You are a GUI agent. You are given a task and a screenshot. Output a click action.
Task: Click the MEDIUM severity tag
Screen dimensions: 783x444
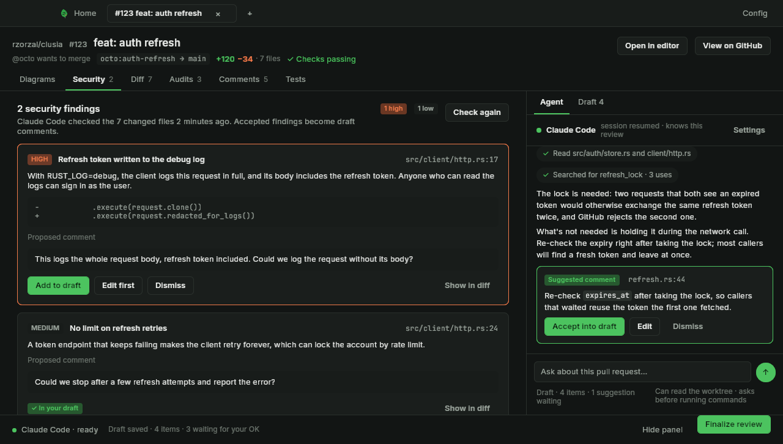click(45, 328)
